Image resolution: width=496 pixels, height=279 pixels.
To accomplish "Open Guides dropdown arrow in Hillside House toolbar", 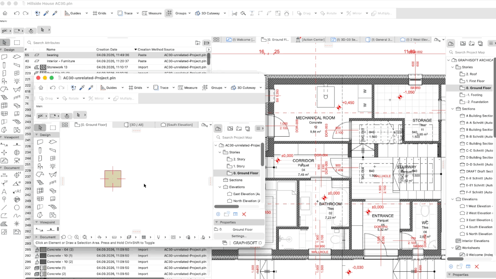I will [87, 13].
